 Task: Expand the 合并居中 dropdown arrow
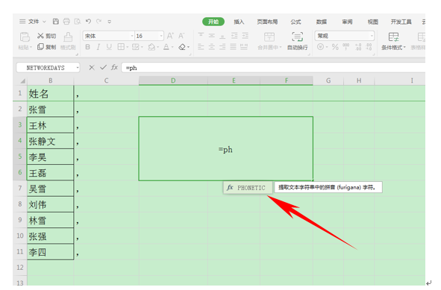point(281,47)
